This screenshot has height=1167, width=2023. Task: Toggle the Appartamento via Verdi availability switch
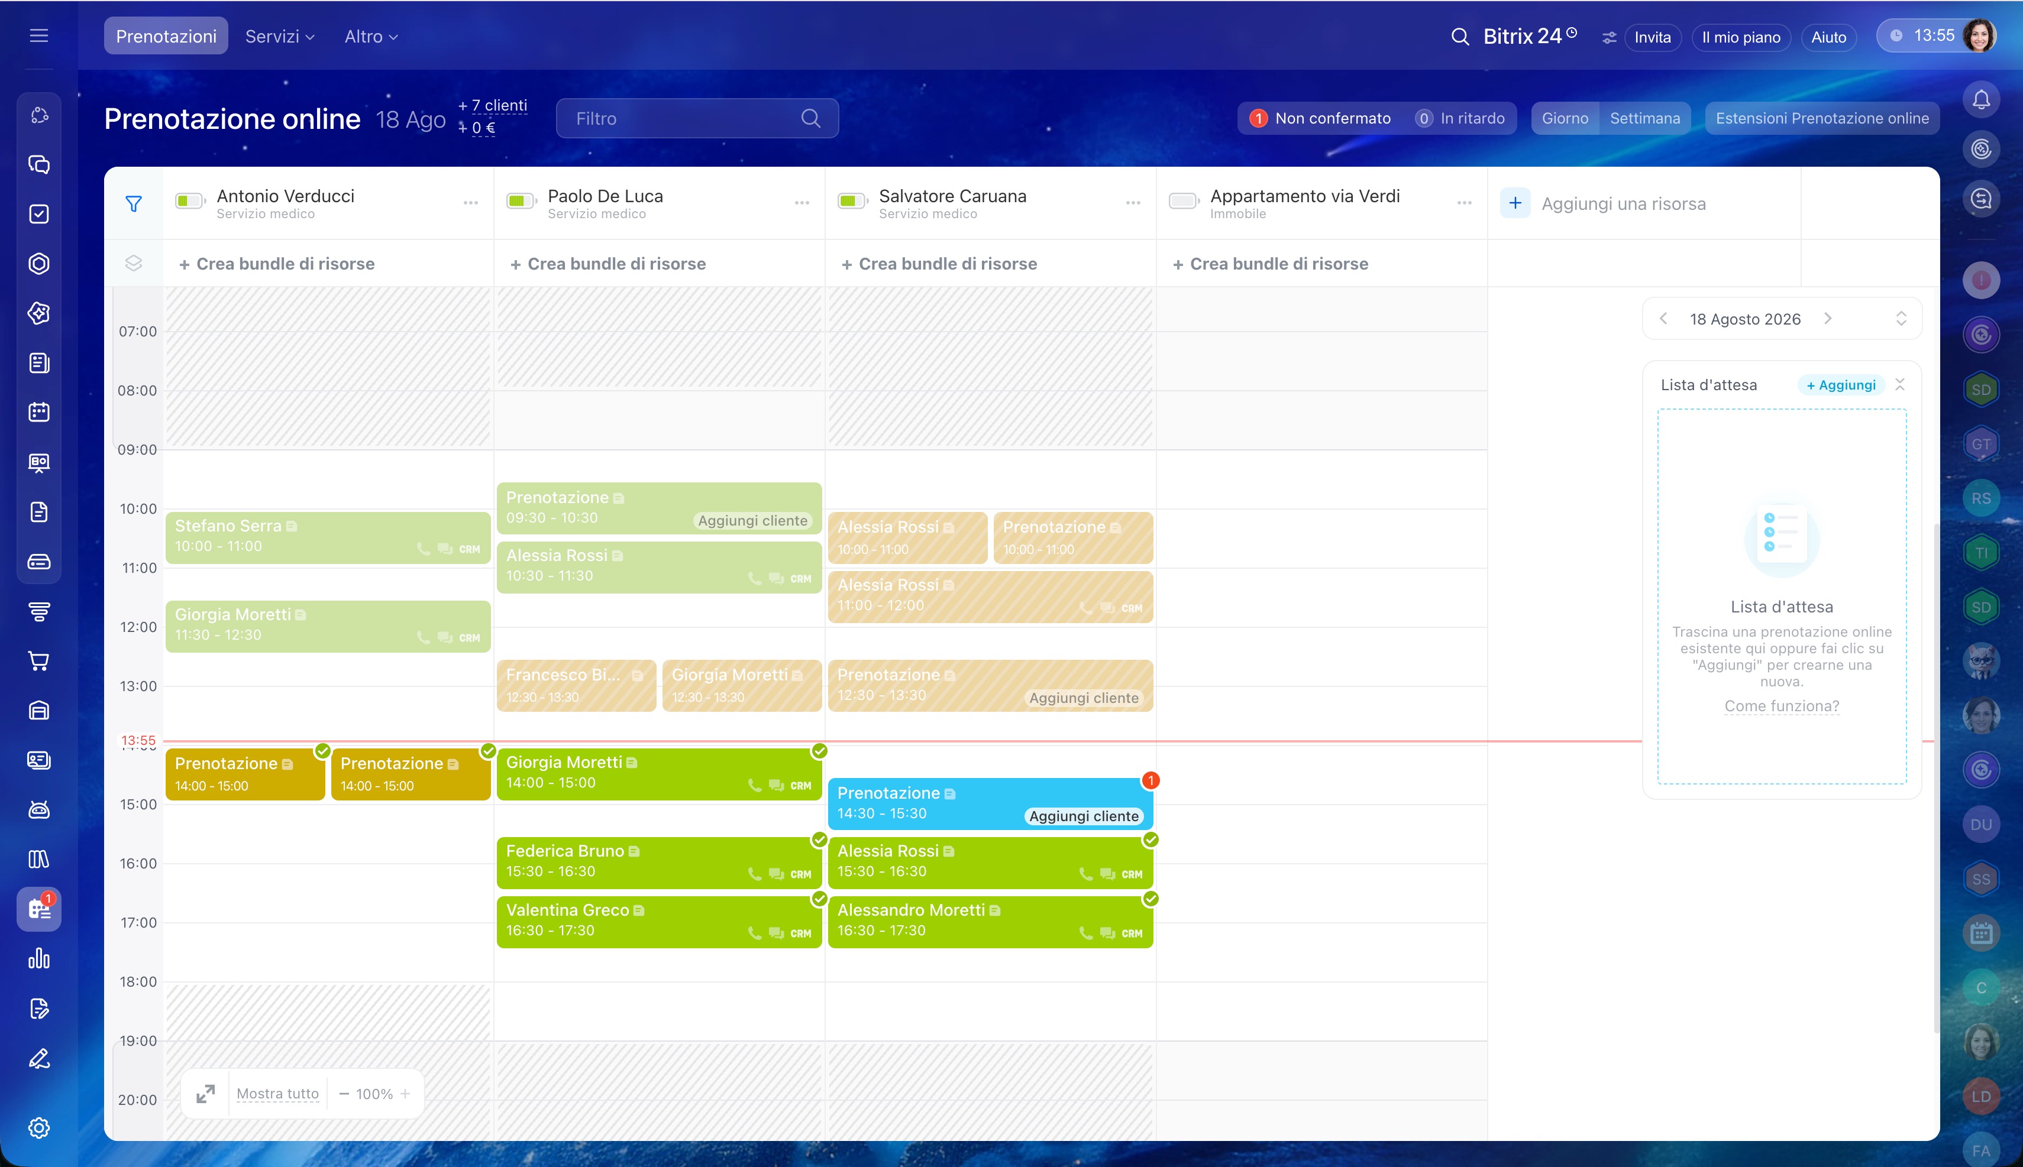point(1184,200)
